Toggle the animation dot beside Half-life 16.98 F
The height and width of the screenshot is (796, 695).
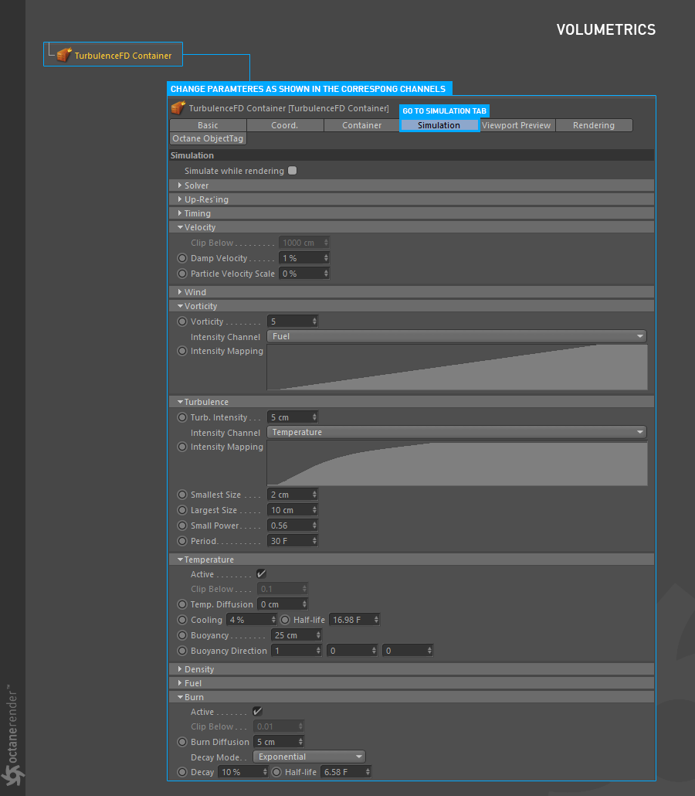click(285, 620)
